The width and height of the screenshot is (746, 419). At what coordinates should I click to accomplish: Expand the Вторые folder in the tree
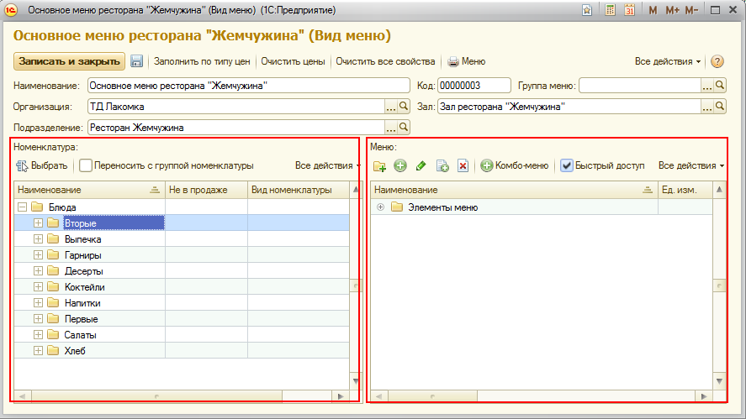pyautogui.click(x=38, y=223)
